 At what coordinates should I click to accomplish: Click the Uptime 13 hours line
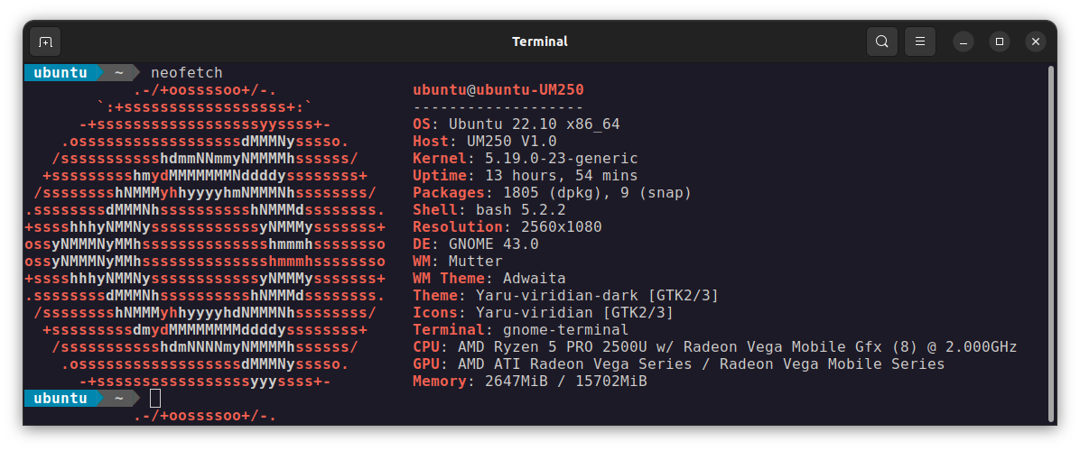point(525,176)
